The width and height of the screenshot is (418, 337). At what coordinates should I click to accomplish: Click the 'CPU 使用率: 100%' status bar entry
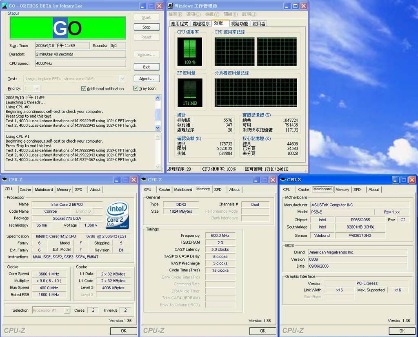click(x=219, y=169)
